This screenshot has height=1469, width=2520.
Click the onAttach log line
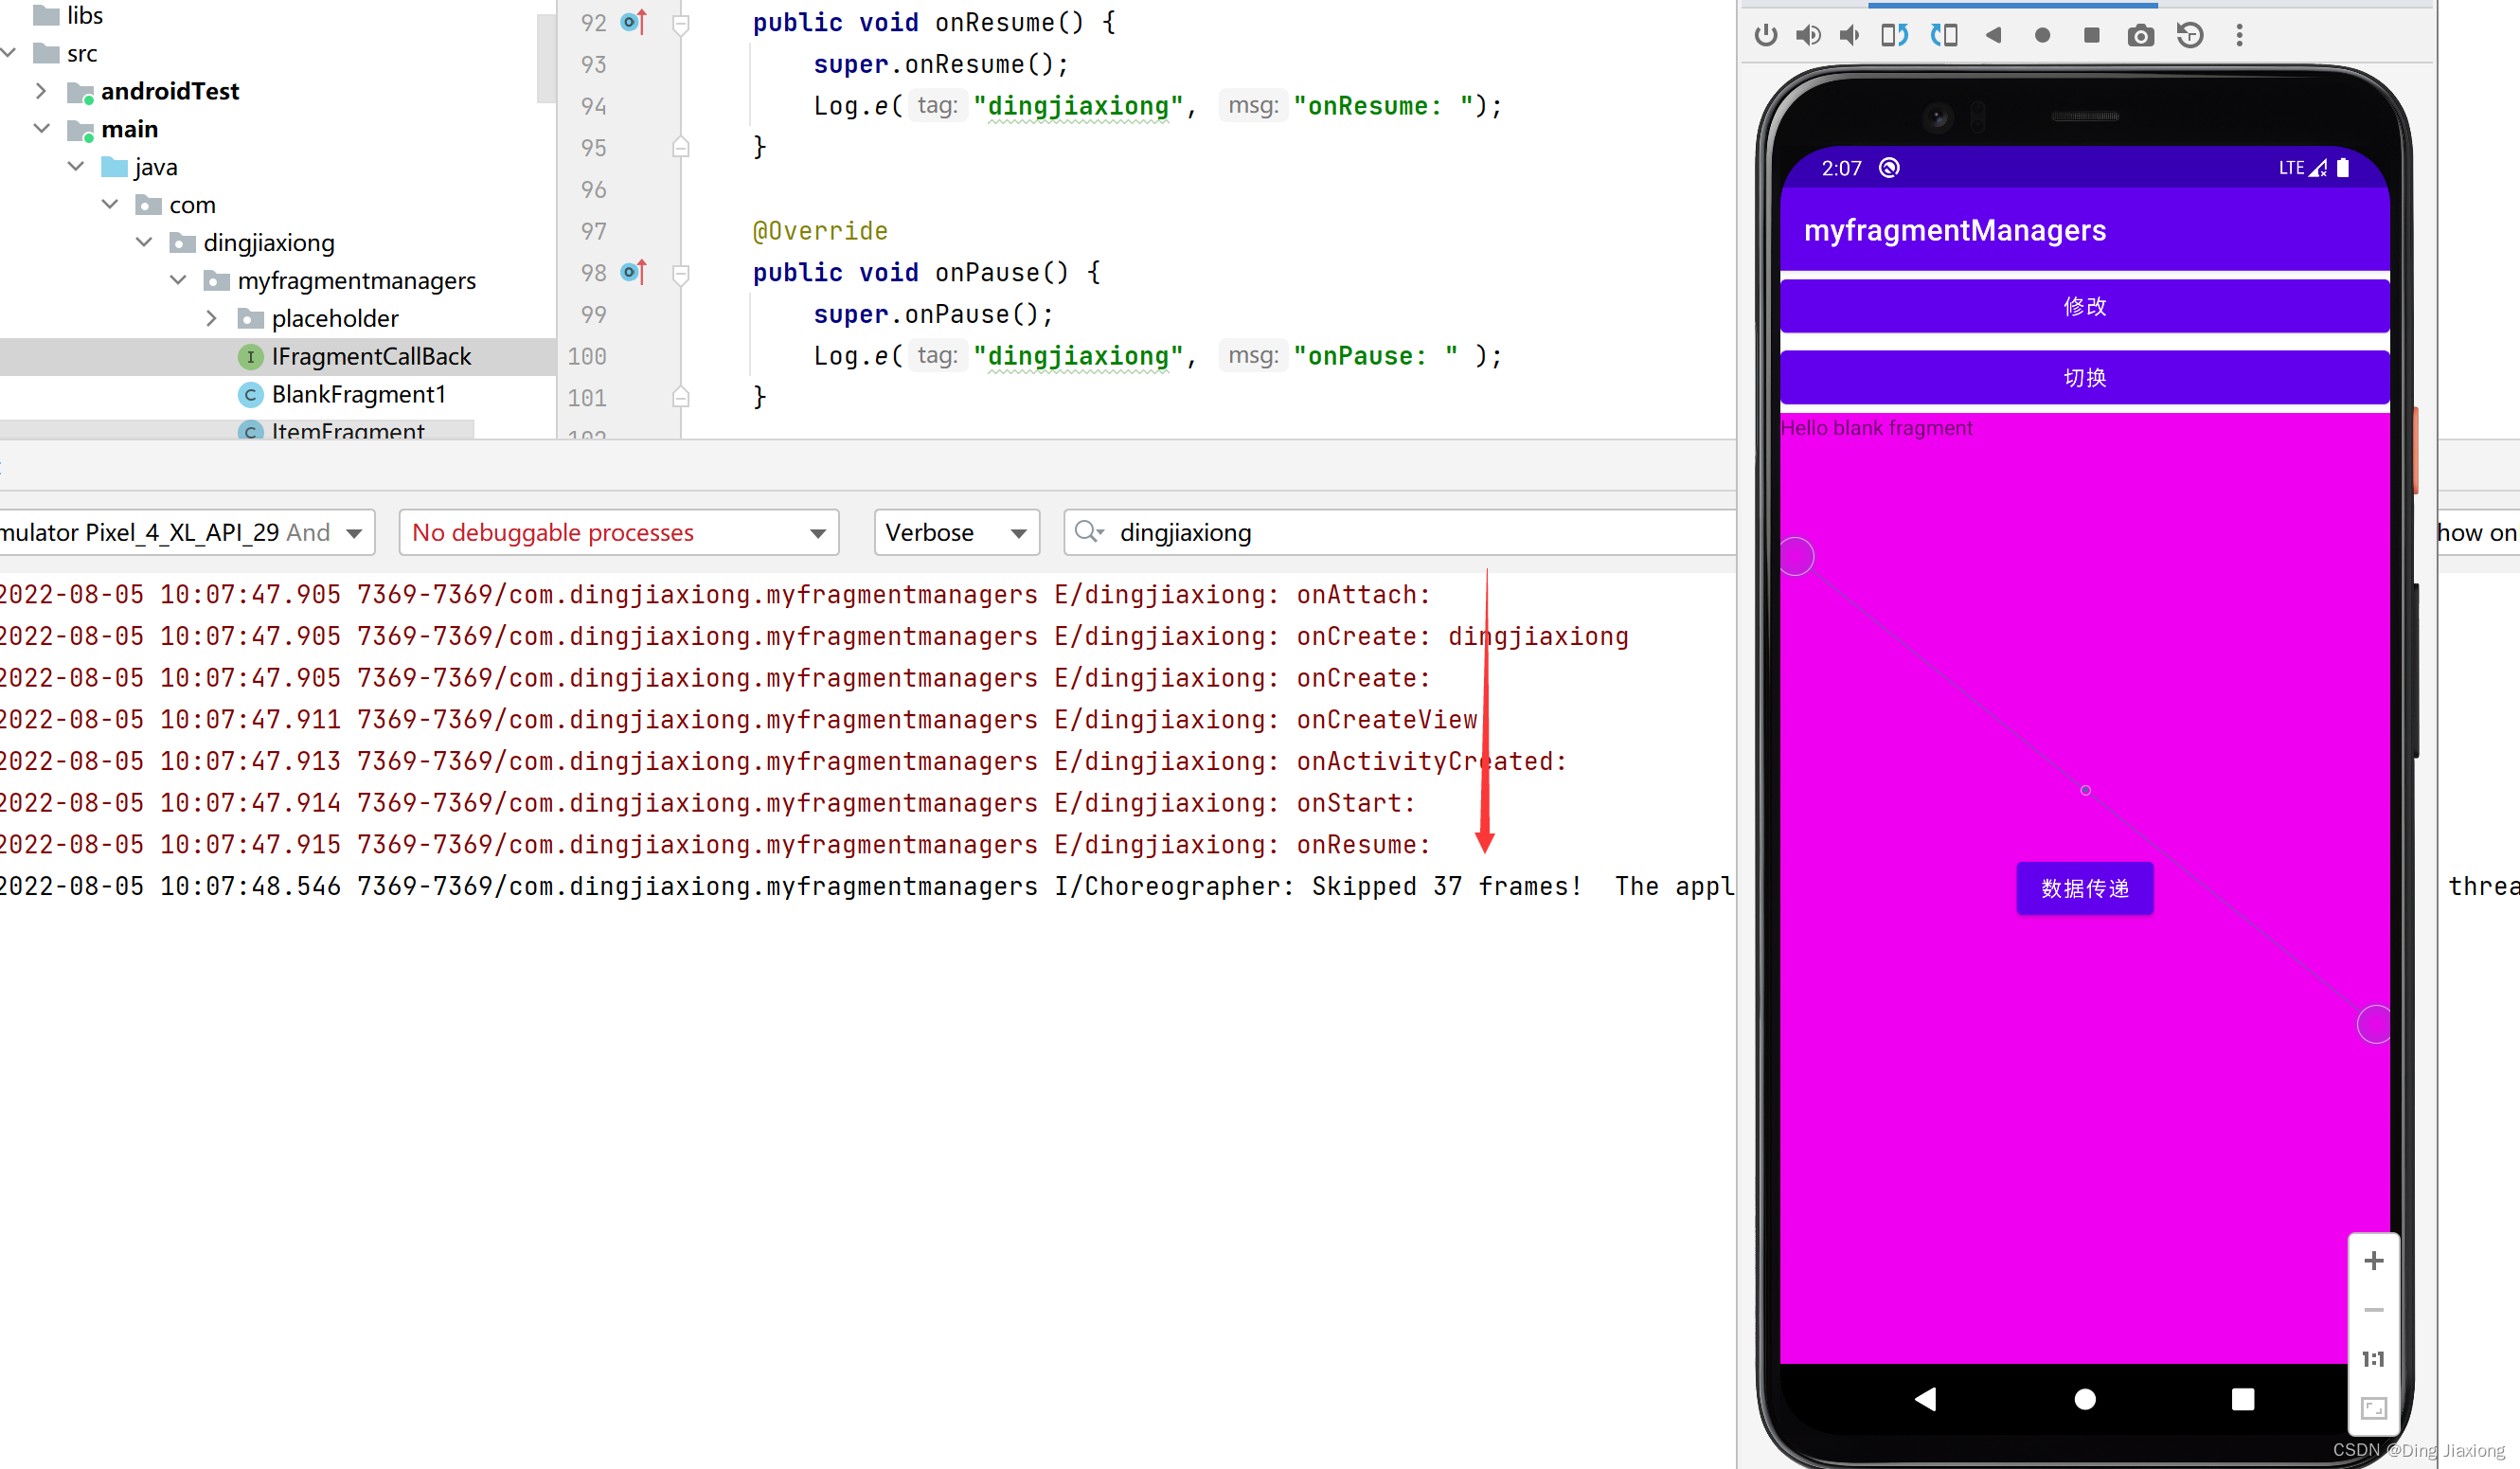tap(715, 595)
